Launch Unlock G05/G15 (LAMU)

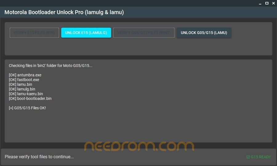click(x=204, y=33)
